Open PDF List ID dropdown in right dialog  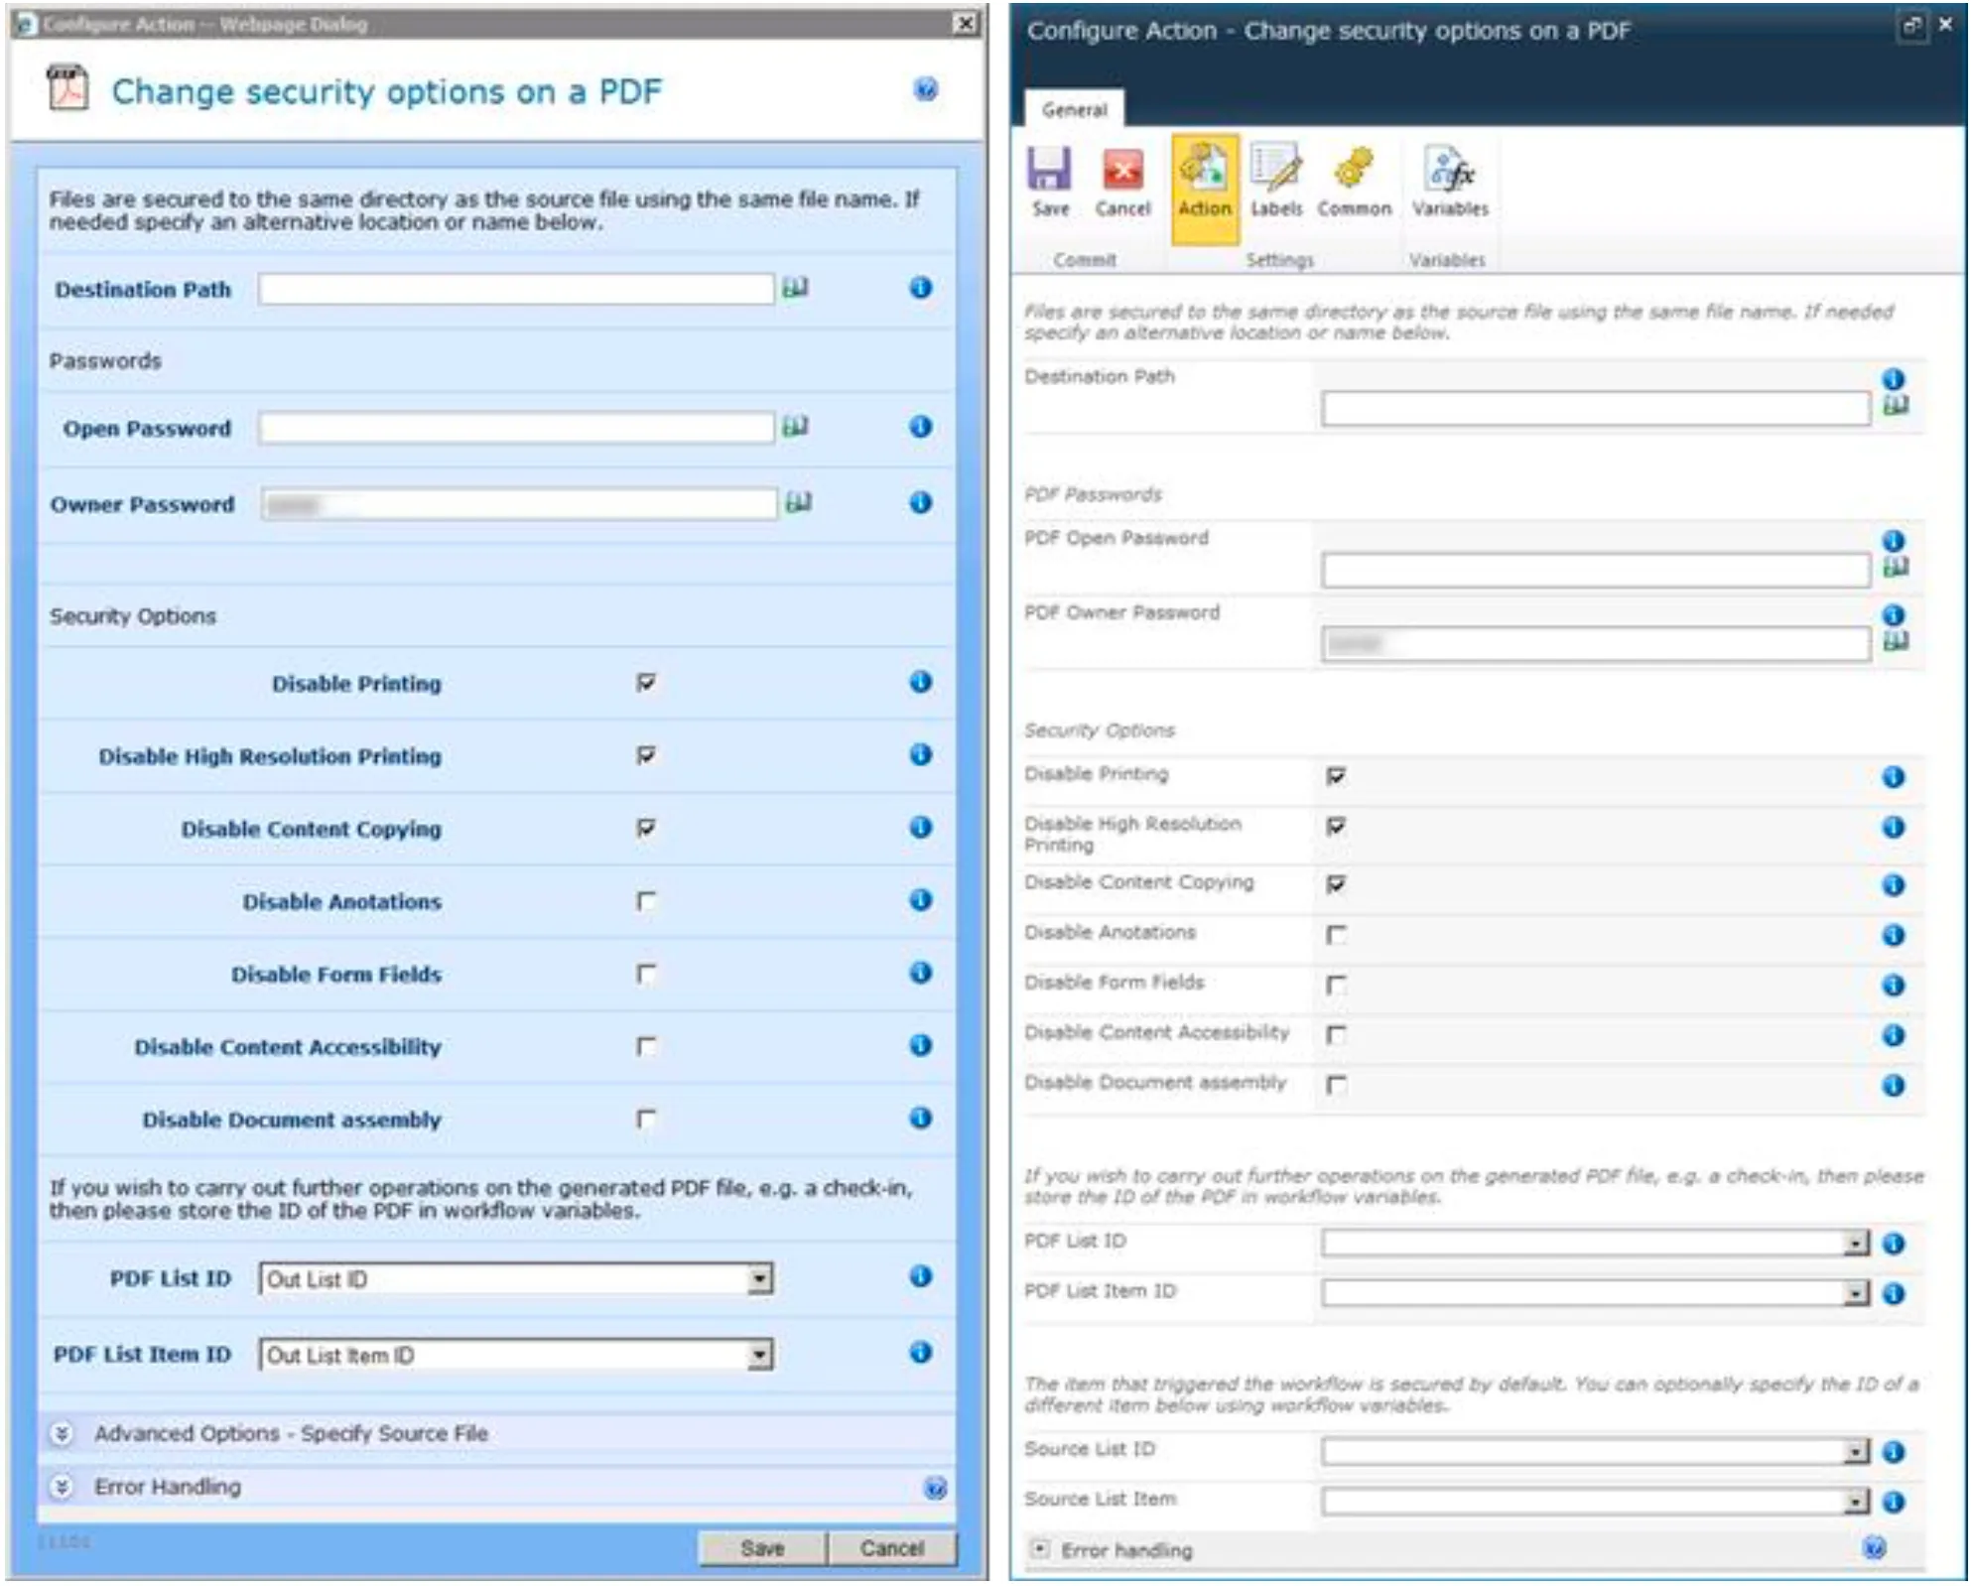click(1596, 1243)
